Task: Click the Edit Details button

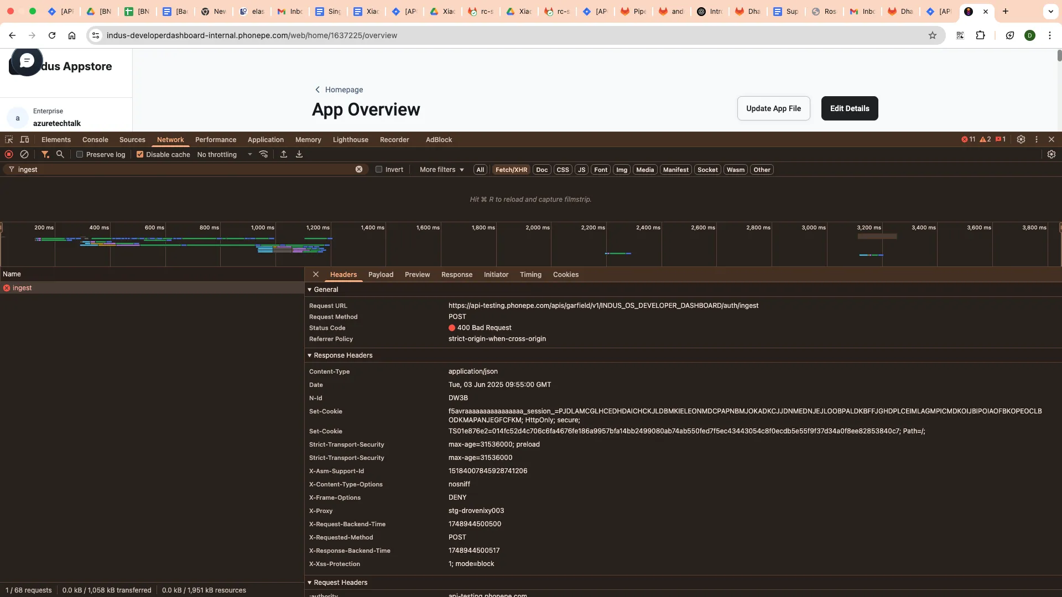Action: (x=850, y=108)
